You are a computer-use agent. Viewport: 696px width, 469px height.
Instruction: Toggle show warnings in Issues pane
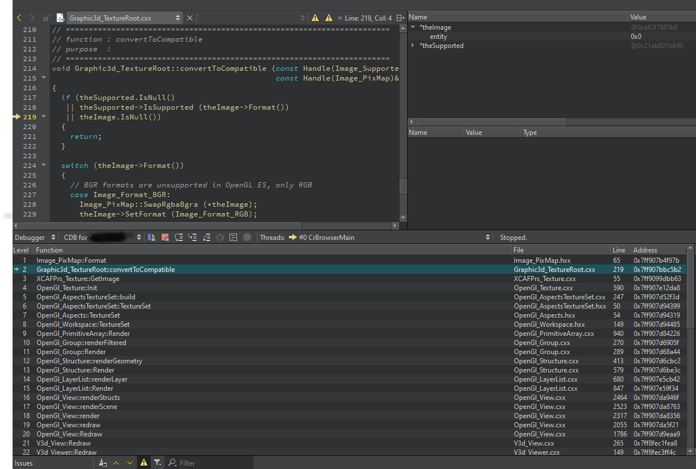[x=144, y=463]
